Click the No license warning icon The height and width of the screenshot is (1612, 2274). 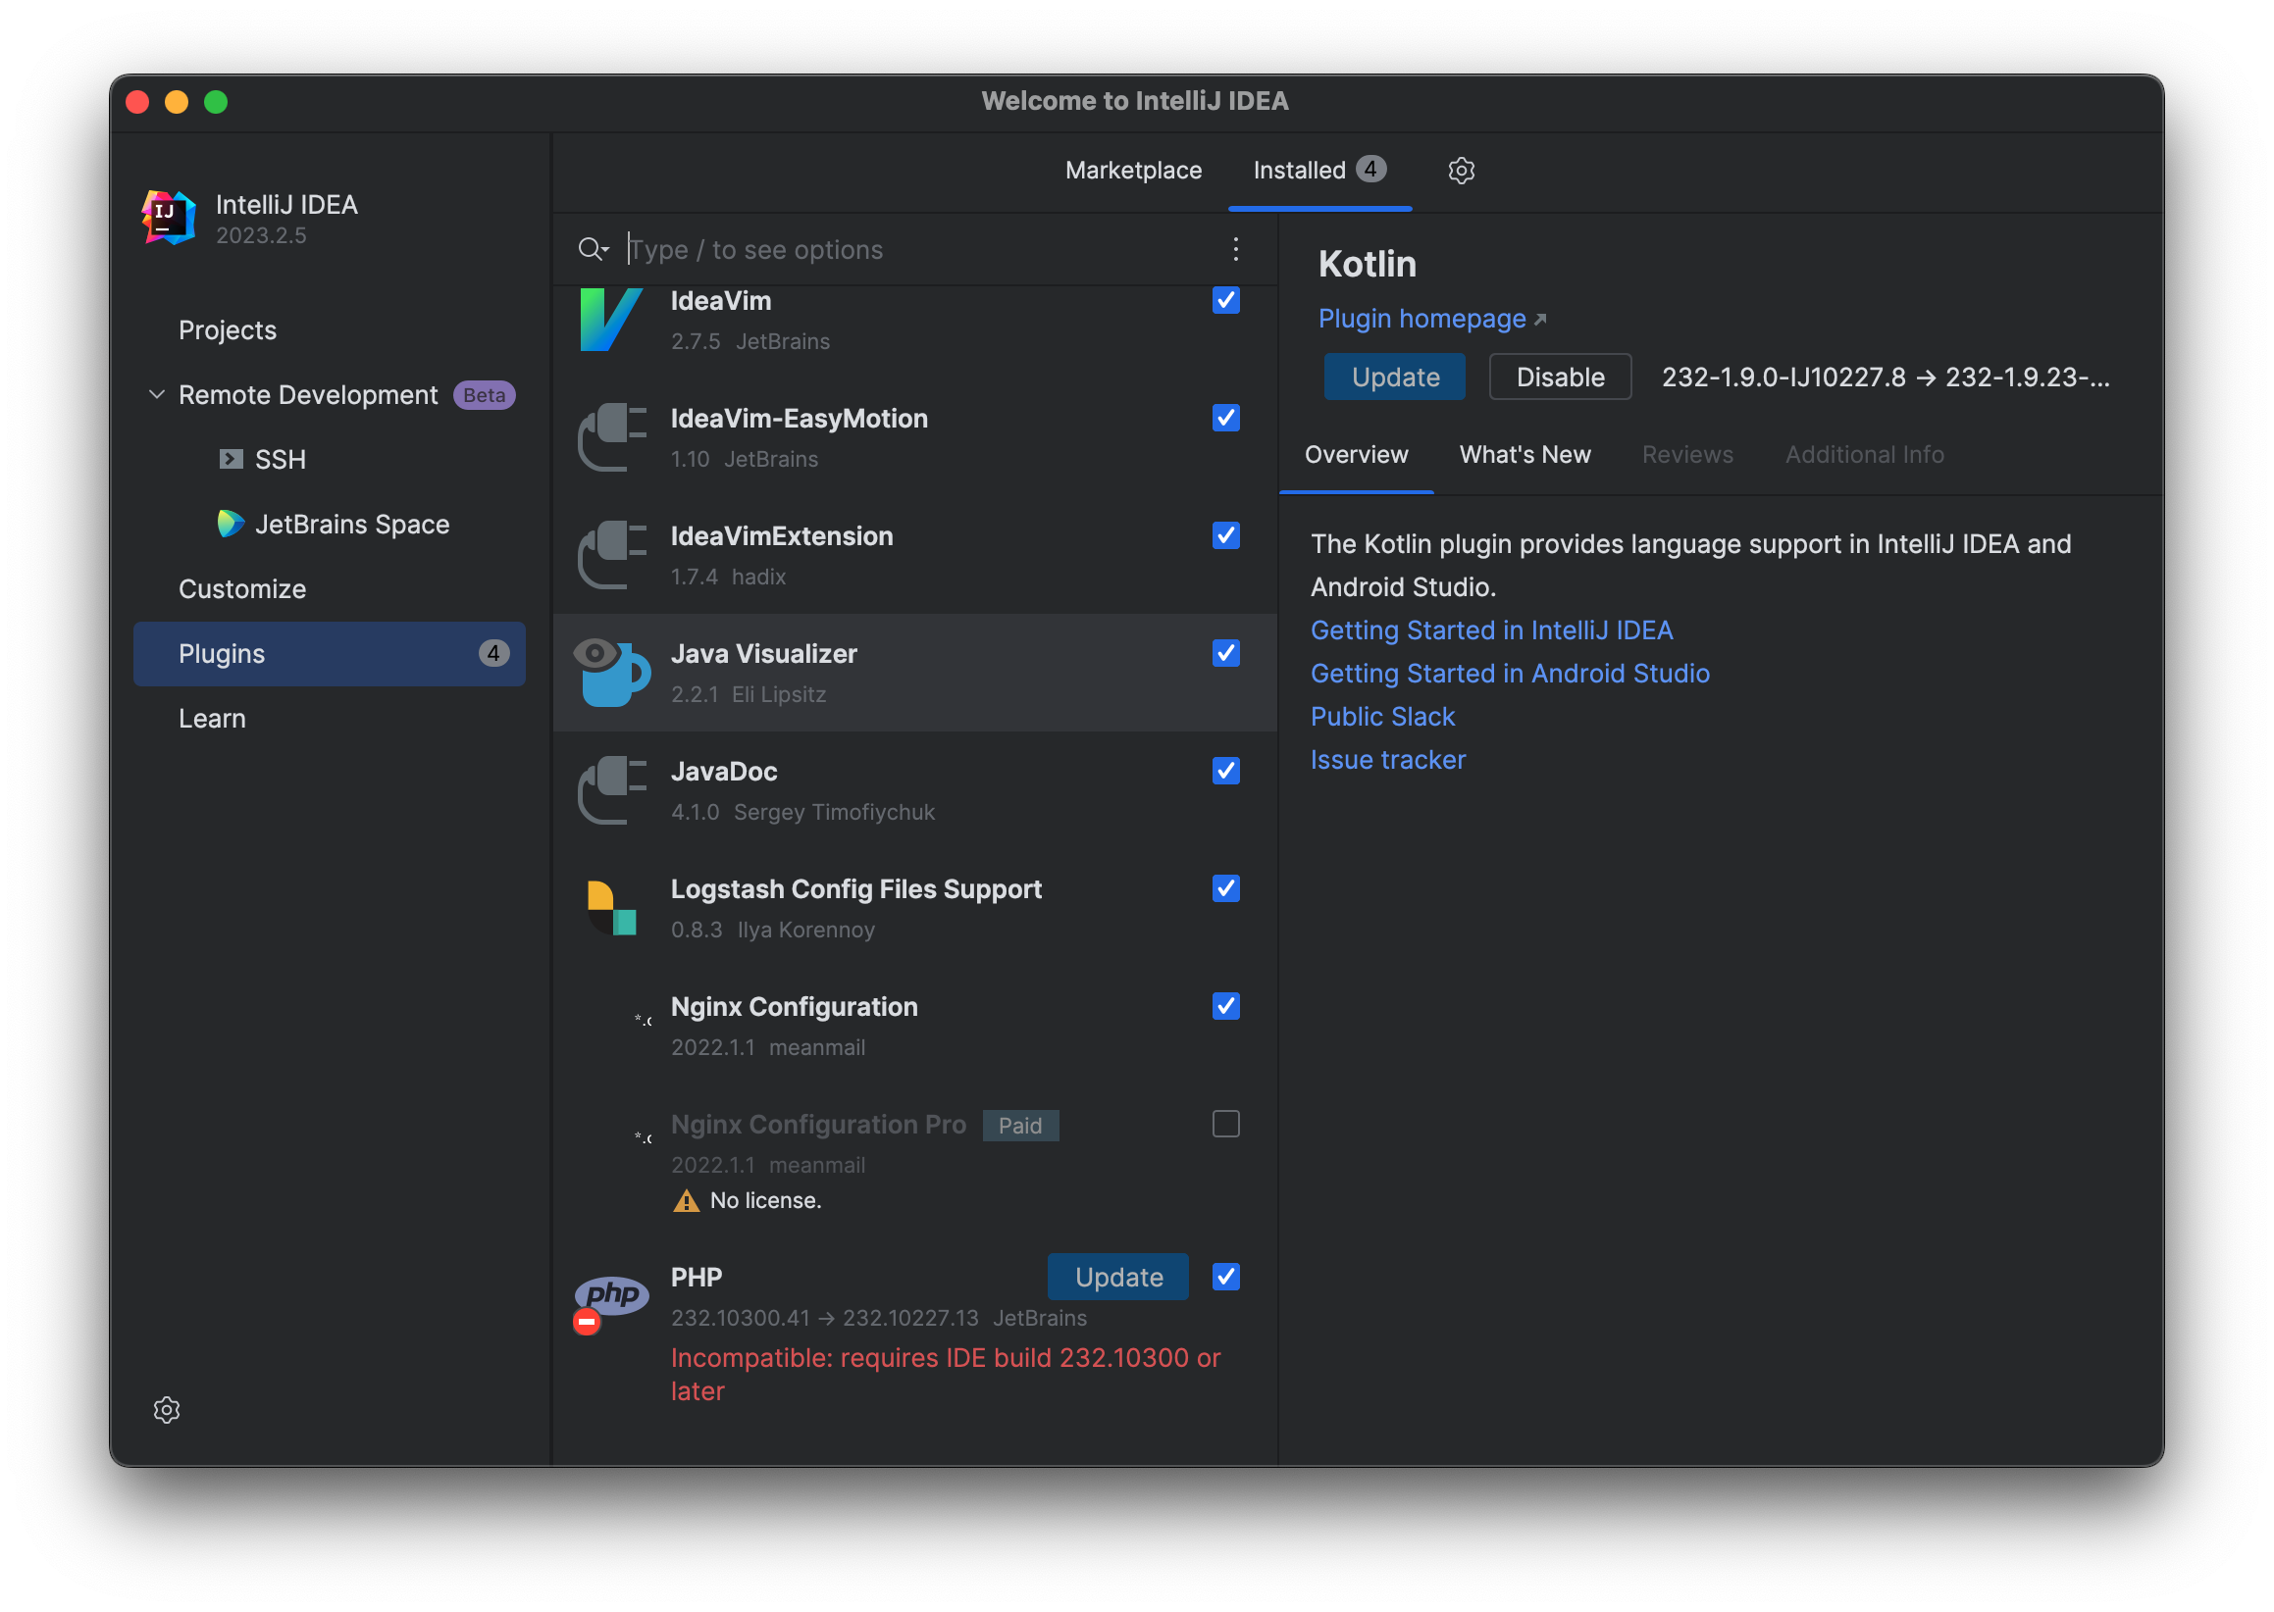tap(686, 1201)
